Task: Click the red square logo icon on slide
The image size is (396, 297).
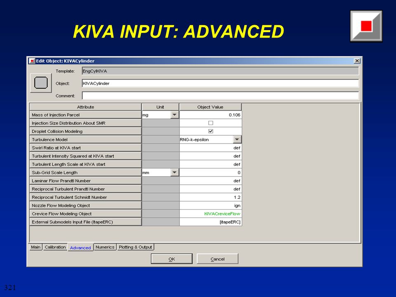Action: (x=366, y=26)
